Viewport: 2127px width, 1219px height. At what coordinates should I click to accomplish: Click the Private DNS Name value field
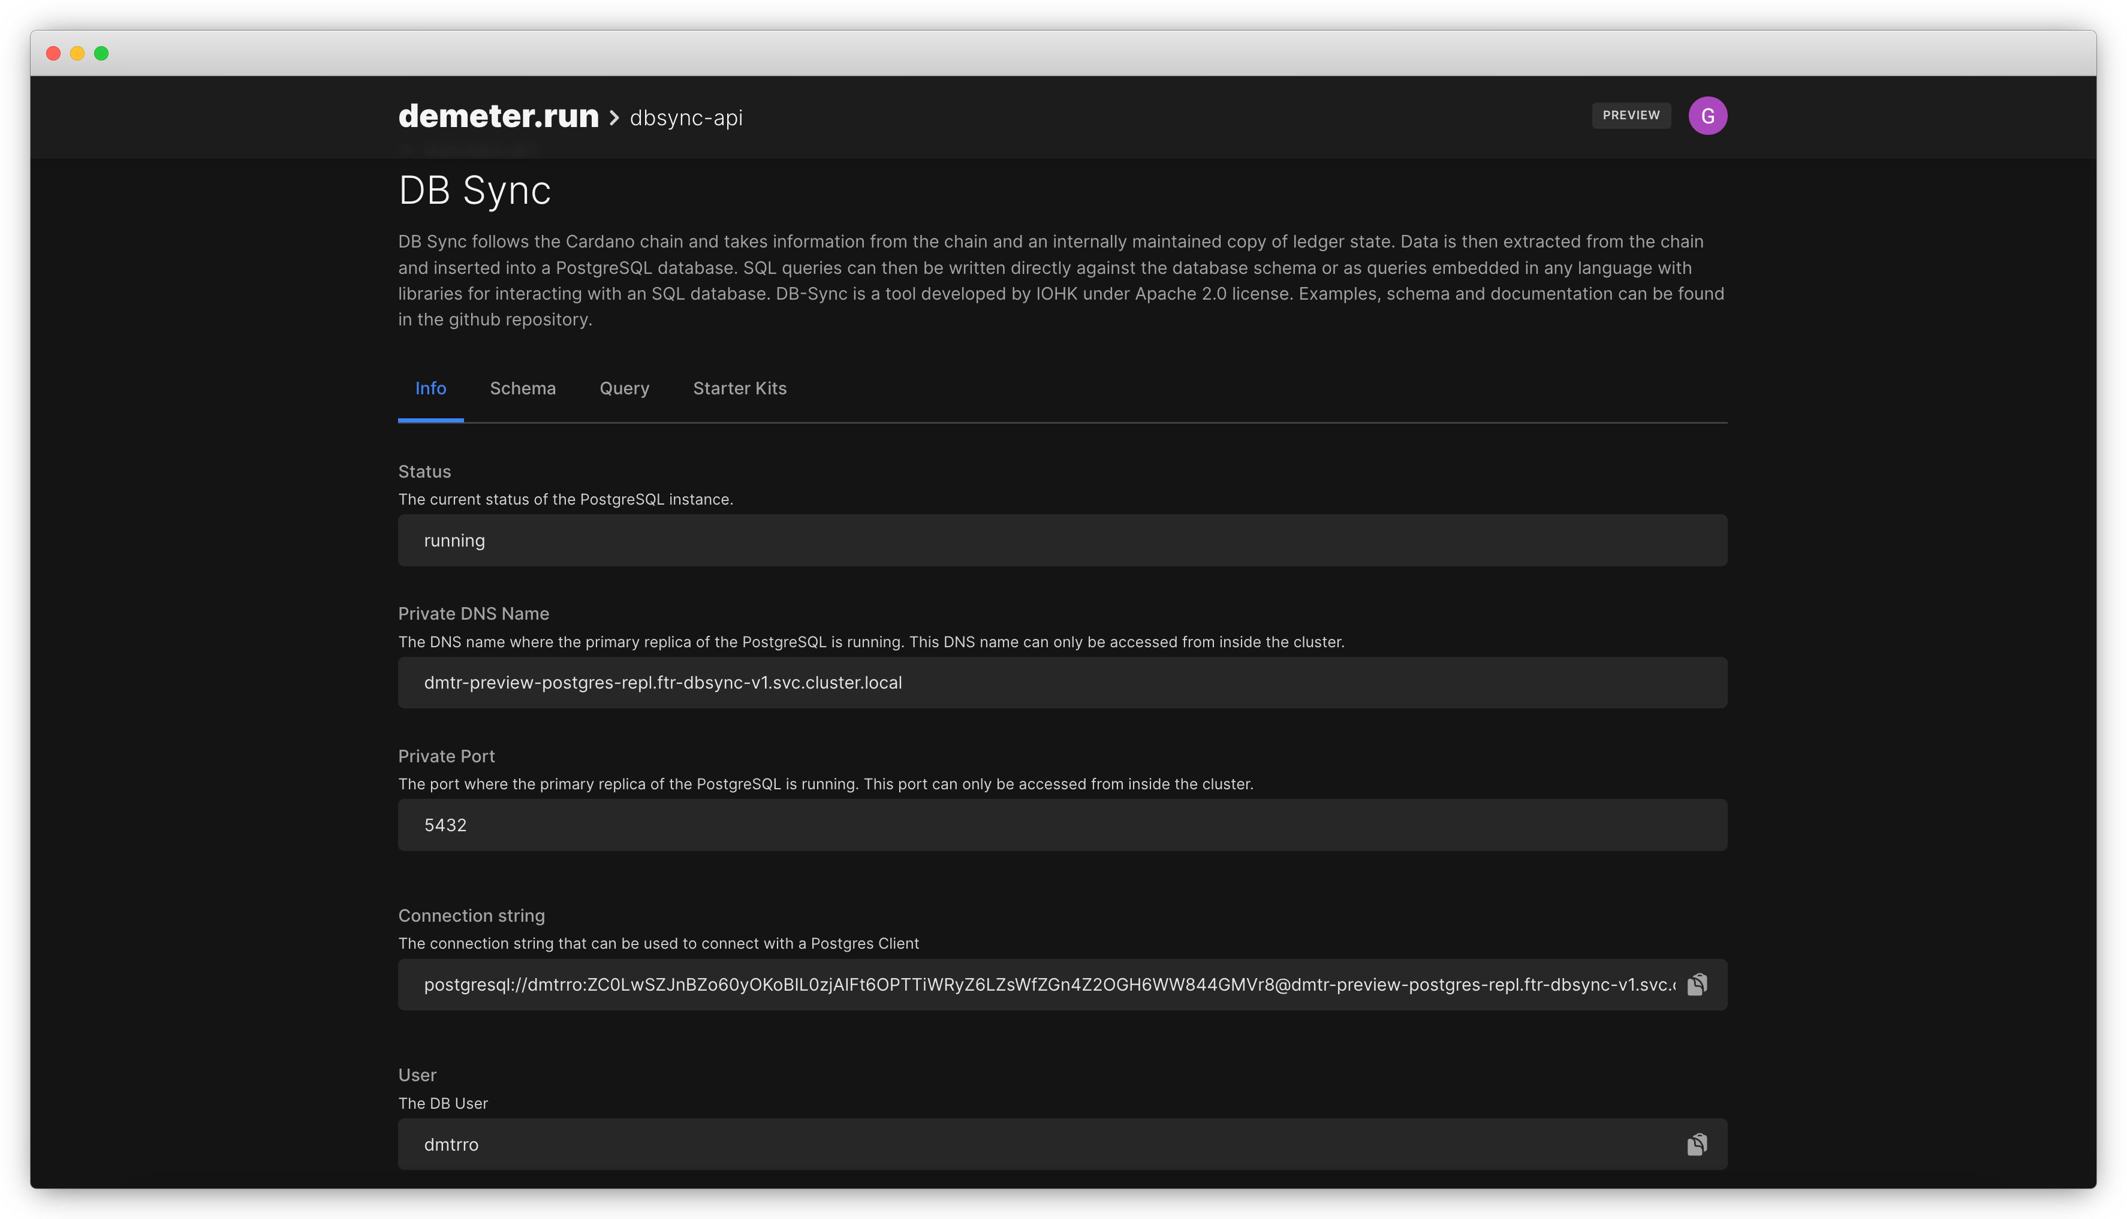pos(1061,683)
